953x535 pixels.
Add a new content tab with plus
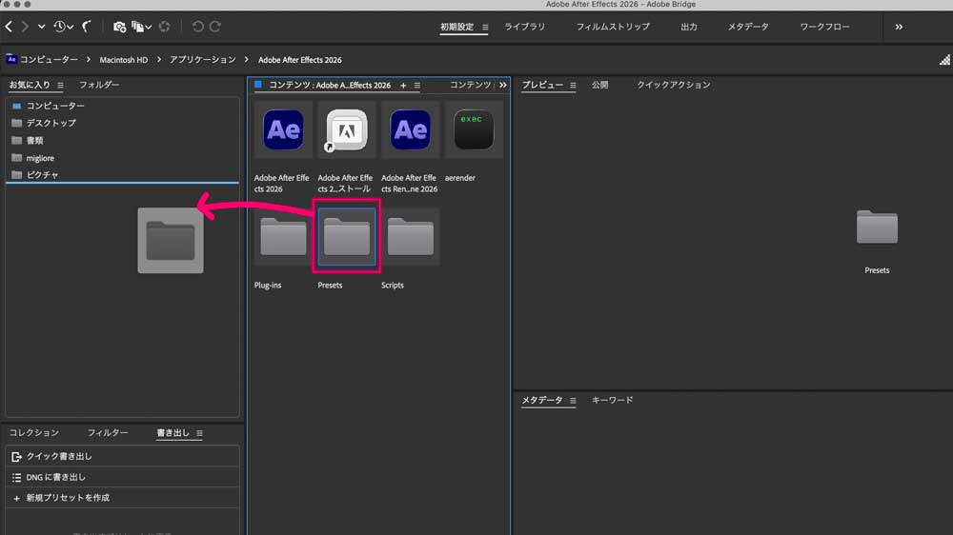click(403, 86)
